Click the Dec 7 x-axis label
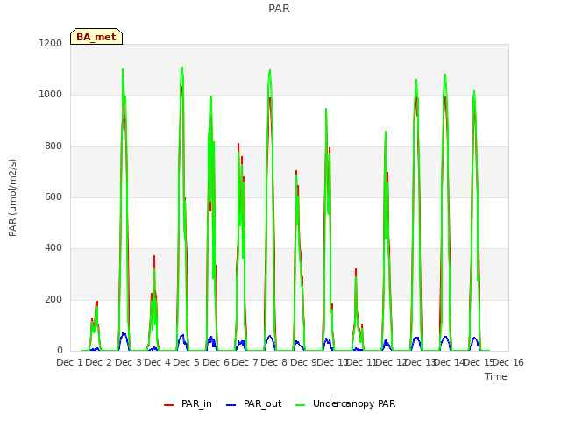 [x=245, y=362]
